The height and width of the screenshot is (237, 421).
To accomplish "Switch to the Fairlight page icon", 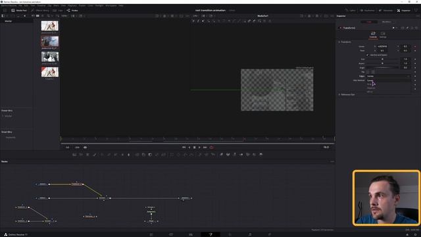I will pos(250,234).
